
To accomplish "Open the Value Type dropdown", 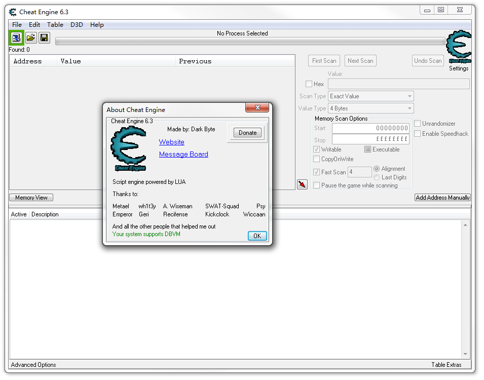I will (371, 108).
